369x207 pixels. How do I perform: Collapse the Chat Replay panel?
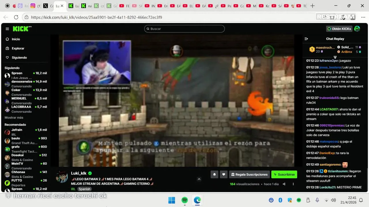pyautogui.click(x=306, y=39)
